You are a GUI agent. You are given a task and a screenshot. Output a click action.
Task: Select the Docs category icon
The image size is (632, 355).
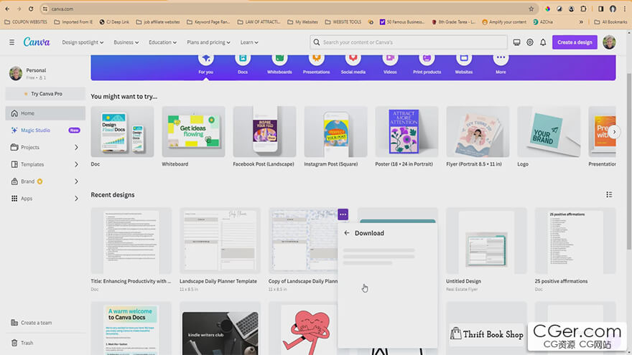click(x=243, y=59)
